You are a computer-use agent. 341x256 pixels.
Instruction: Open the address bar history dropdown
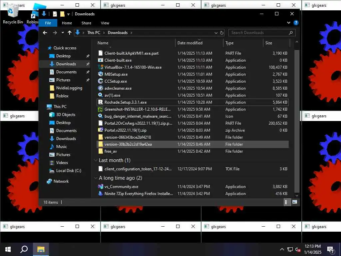216,33
